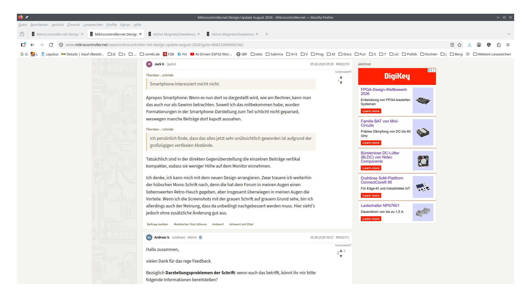Click Antwort mit Zitat
Image resolution: width=531 pixels, height=304 pixels.
point(241,224)
